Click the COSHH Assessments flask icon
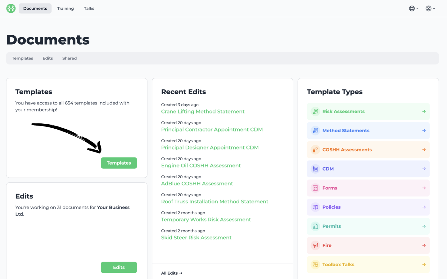The height and width of the screenshot is (279, 447). coord(315,150)
